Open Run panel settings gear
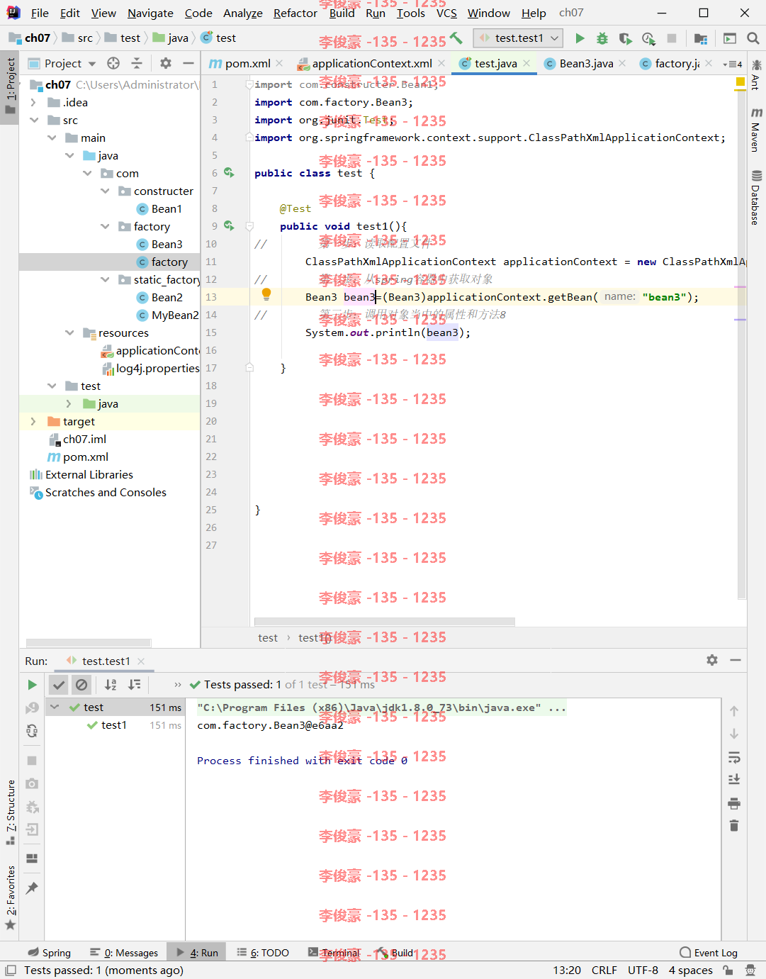 tap(712, 660)
